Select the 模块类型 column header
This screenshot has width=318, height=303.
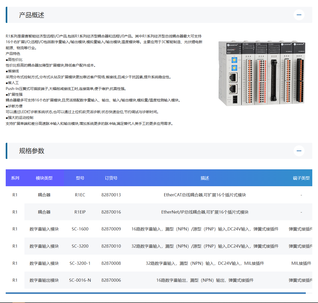(44, 178)
